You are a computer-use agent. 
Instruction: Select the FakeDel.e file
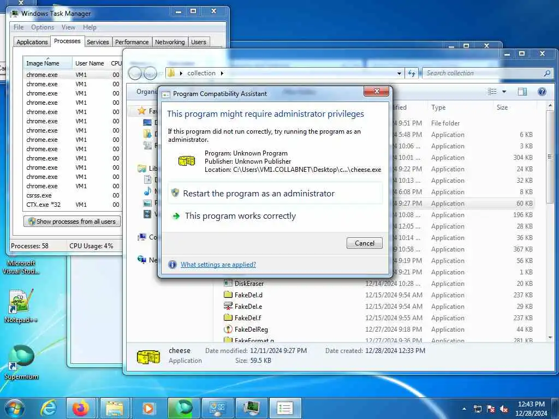click(248, 307)
